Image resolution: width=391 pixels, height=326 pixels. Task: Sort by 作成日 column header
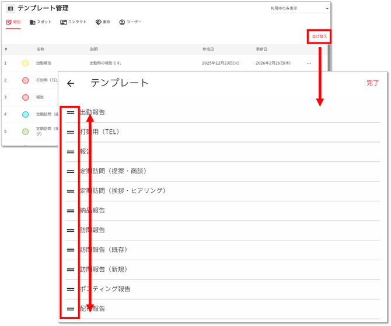(208, 49)
